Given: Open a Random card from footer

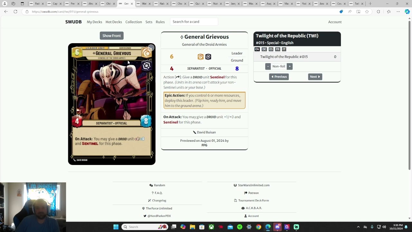Looking at the screenshot, I should (x=157, y=185).
